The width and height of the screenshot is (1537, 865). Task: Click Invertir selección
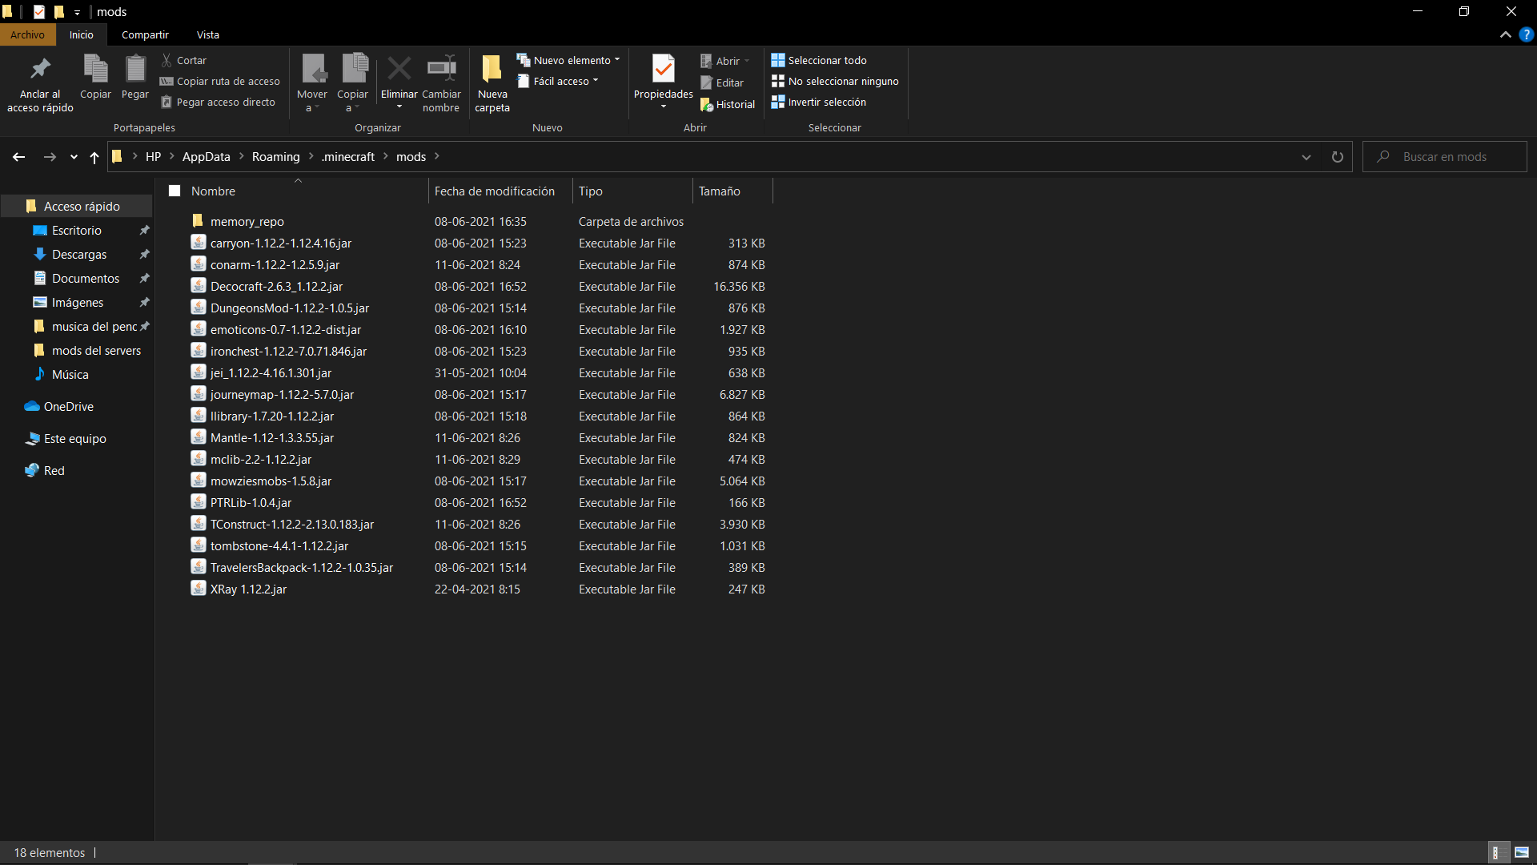[x=819, y=102]
